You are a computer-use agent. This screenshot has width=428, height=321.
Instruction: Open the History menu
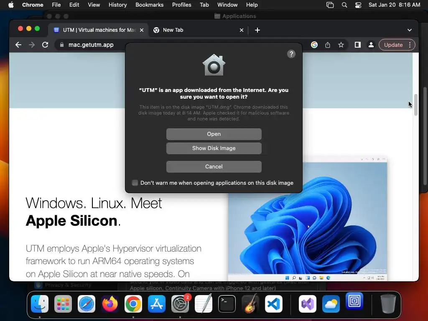click(x=117, y=5)
